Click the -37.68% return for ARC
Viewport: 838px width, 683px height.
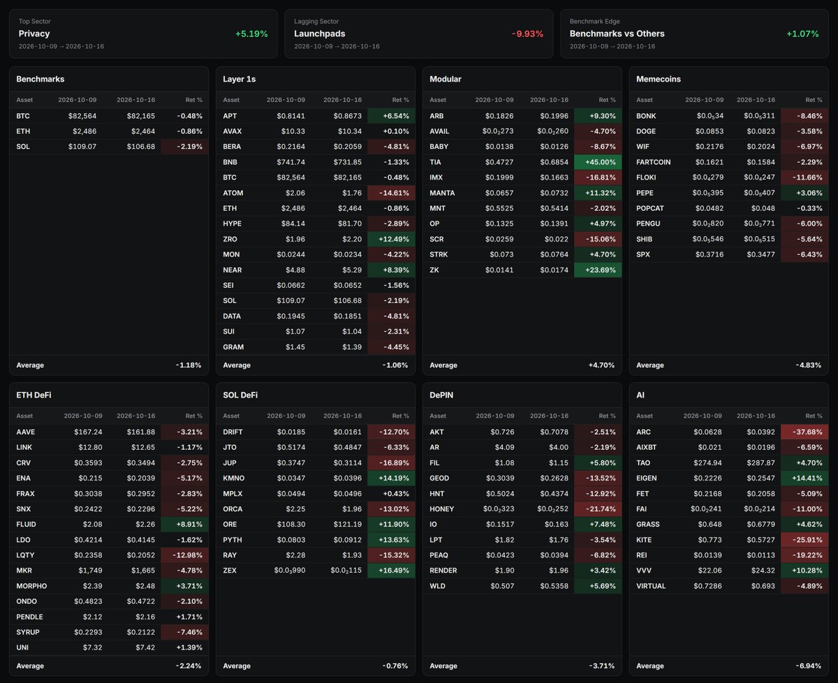click(x=804, y=432)
